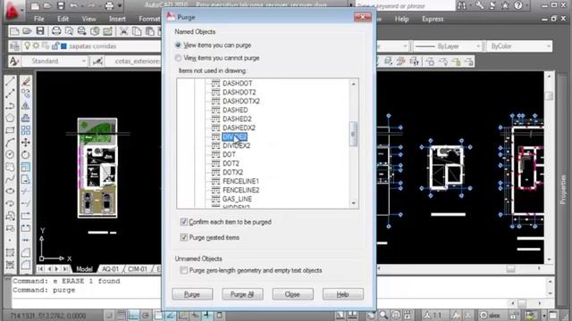Click the Purge All button

click(x=242, y=294)
